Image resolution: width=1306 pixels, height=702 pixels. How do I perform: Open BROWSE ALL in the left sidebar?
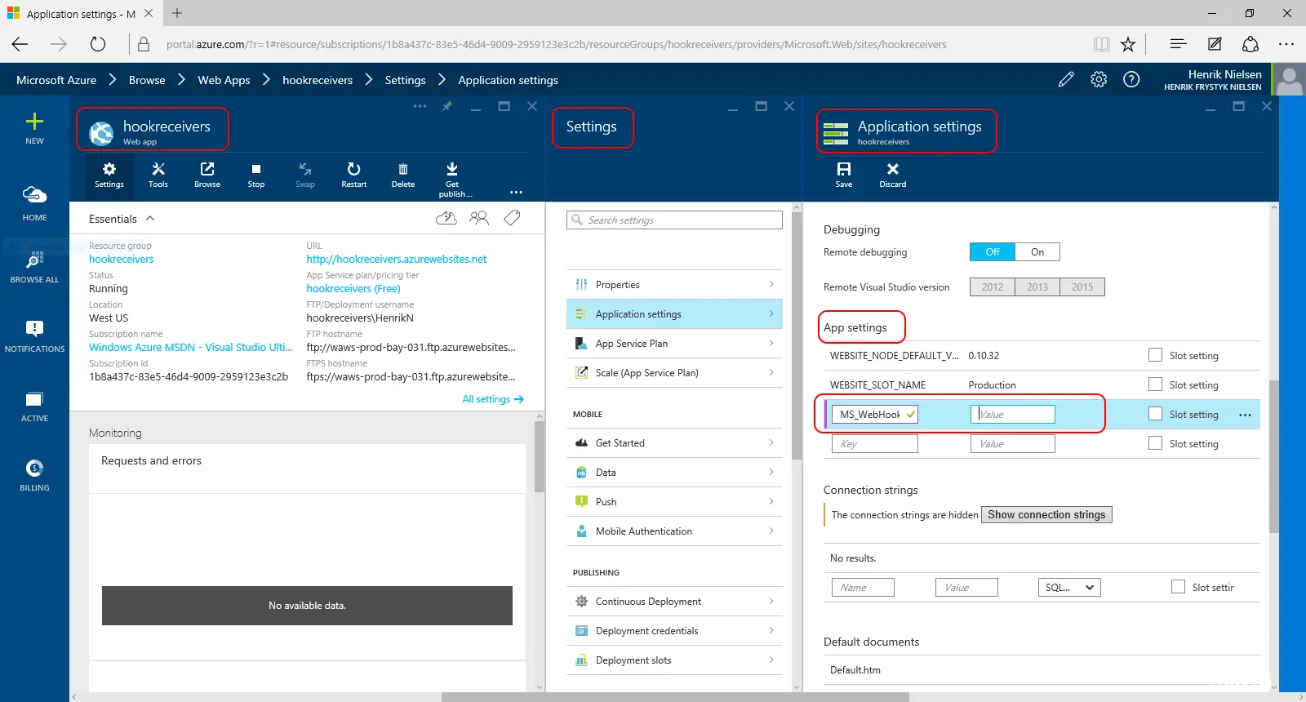pyautogui.click(x=34, y=267)
